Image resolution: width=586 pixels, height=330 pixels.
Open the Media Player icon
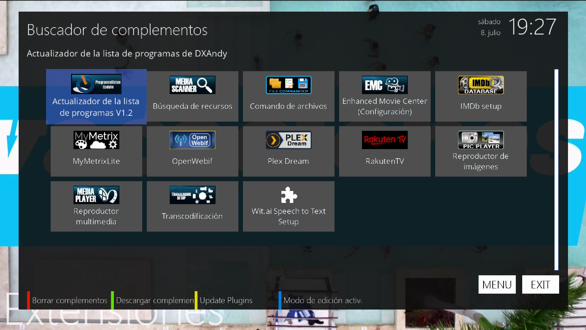click(96, 195)
